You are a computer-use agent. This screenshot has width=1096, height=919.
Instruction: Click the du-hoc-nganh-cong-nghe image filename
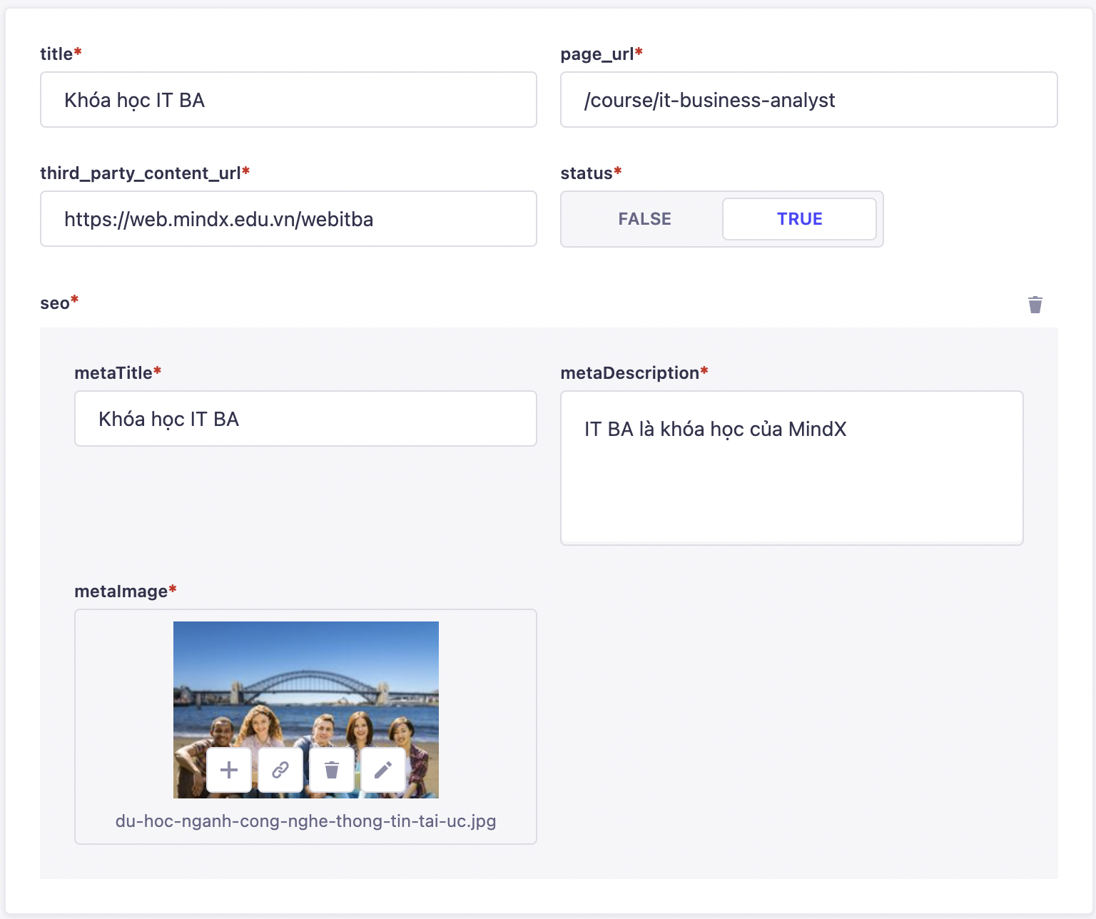point(305,821)
